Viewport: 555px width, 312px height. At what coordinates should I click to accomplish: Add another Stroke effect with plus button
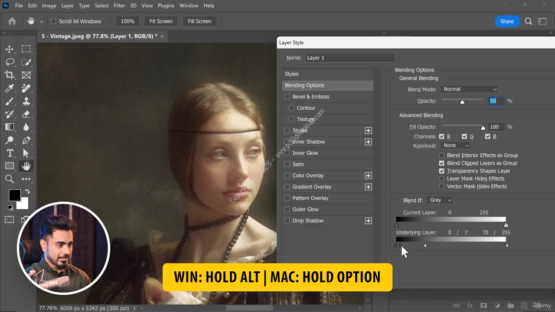[x=368, y=130]
